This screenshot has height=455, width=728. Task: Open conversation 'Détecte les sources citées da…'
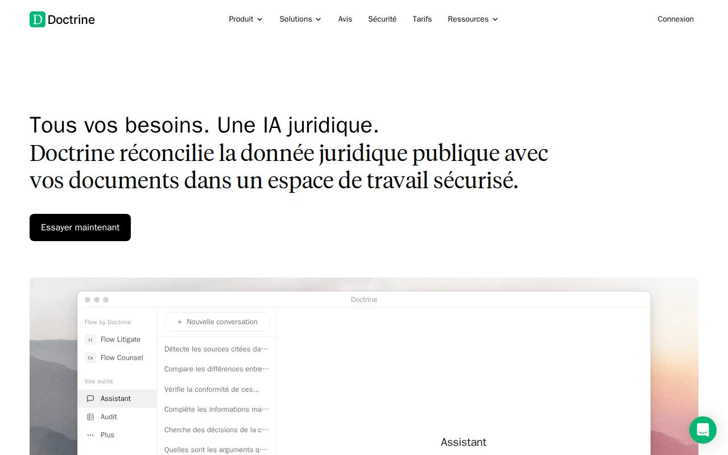[216, 349]
